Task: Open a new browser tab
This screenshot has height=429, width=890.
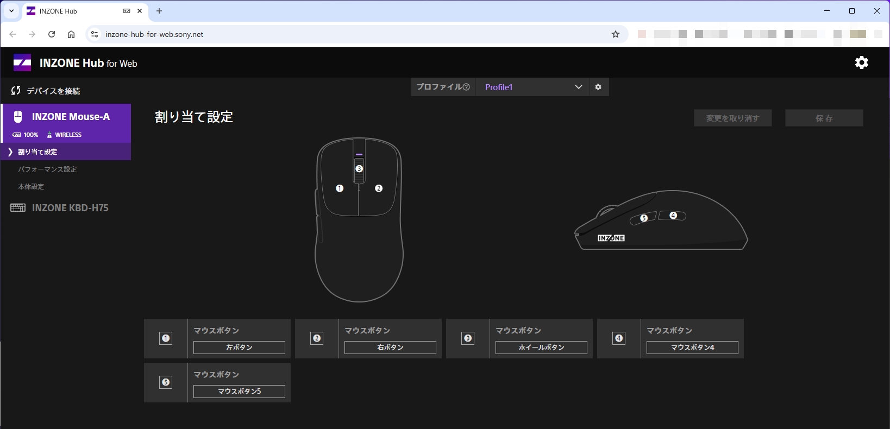Action: pyautogui.click(x=159, y=11)
